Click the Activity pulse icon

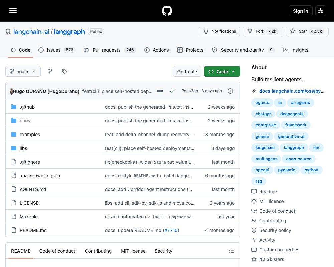click(254, 240)
